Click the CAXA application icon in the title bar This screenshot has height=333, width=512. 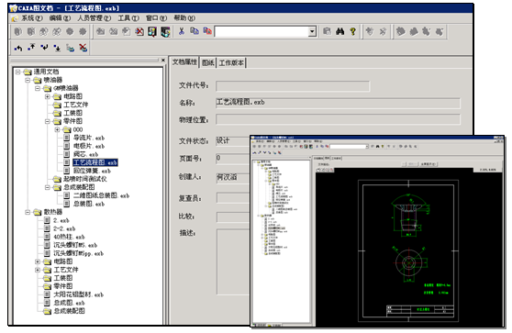[13, 8]
